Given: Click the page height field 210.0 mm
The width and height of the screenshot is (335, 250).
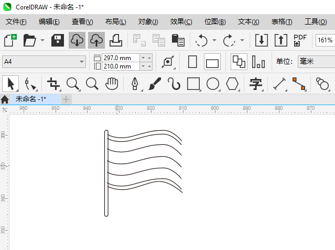Looking at the screenshot, I should point(121,66).
